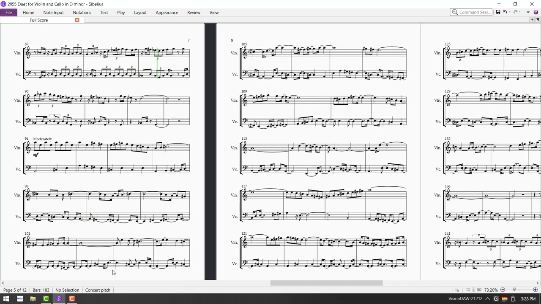Select the Moderately tempo text at bar 94
This screenshot has height=304, width=541.
click(42, 139)
